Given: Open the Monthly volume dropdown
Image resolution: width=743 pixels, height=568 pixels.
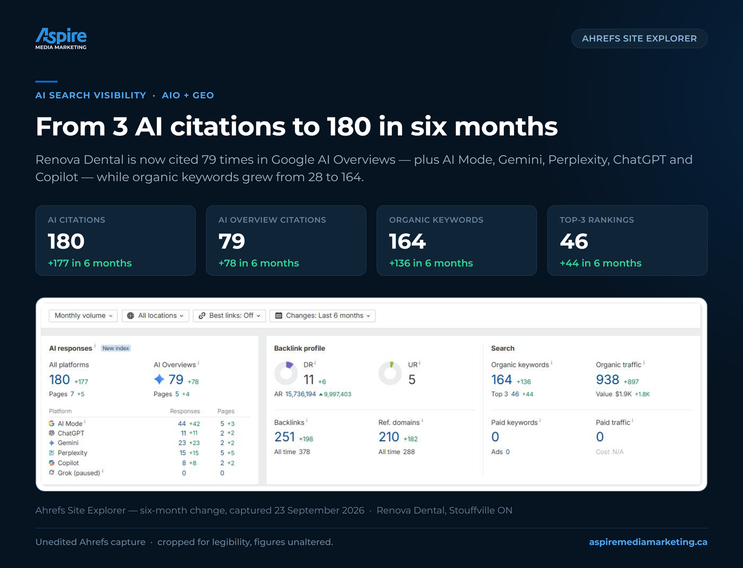Looking at the screenshot, I should [x=83, y=316].
